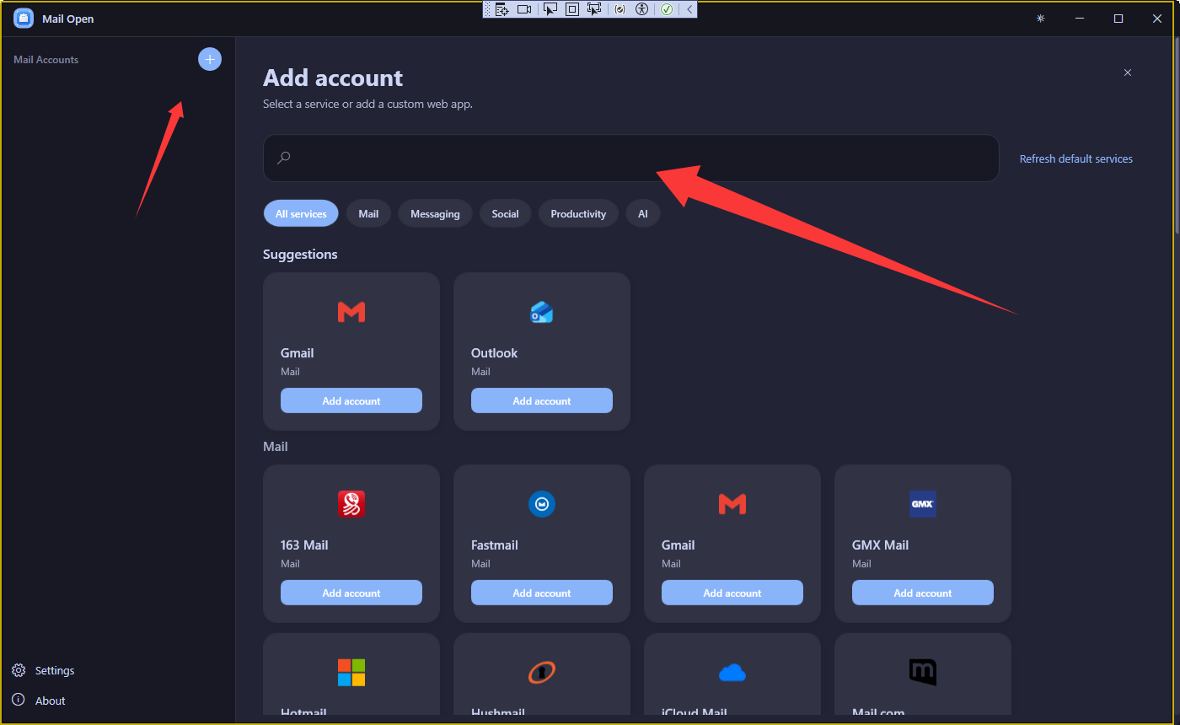Click Refresh default services link
The image size is (1180, 725).
tap(1076, 158)
